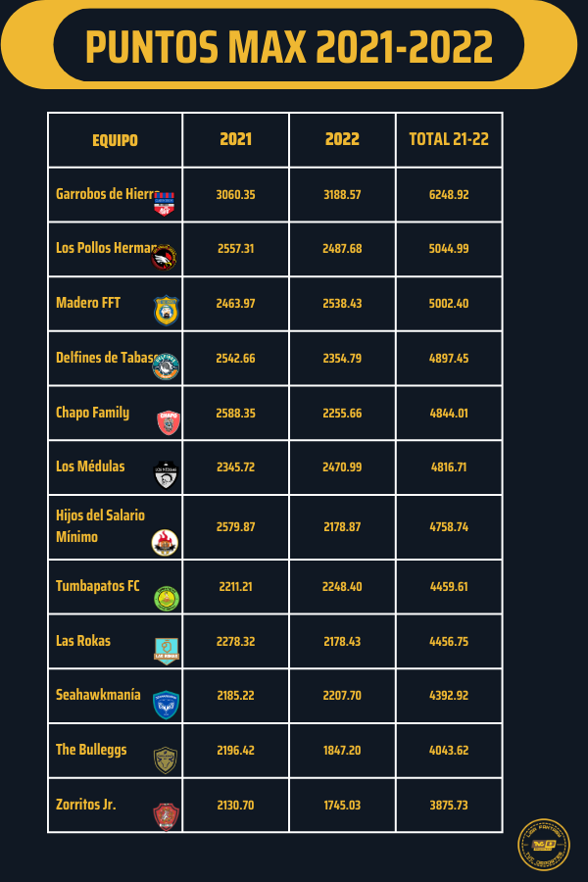Click the Zorritos Jr. red logo

[x=165, y=814]
